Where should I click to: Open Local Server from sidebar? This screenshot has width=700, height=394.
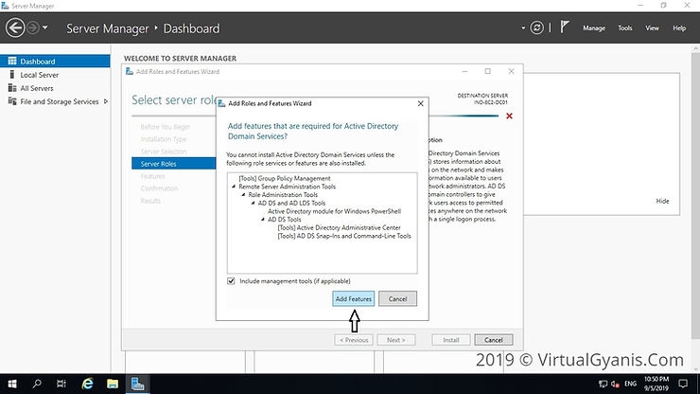pos(39,75)
